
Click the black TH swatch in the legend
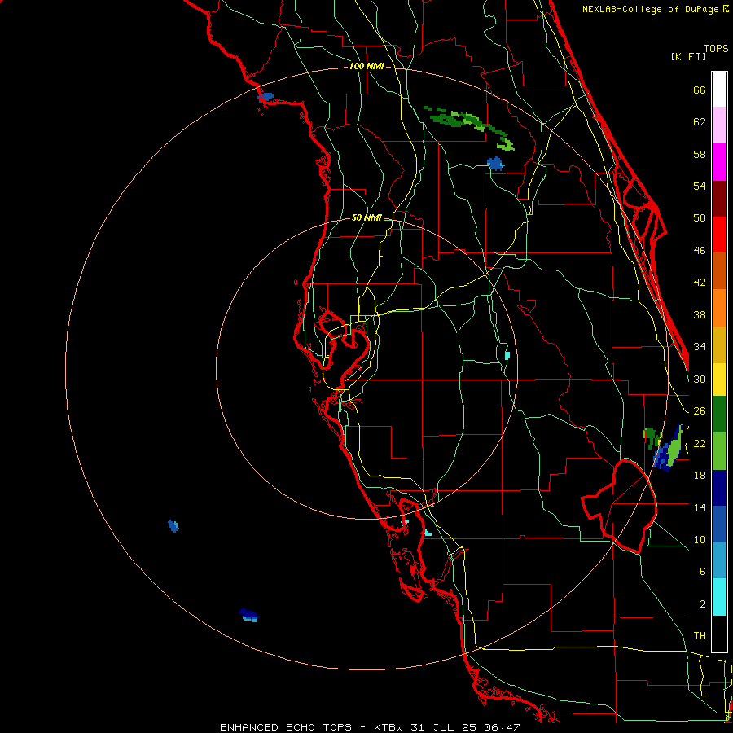719,634
